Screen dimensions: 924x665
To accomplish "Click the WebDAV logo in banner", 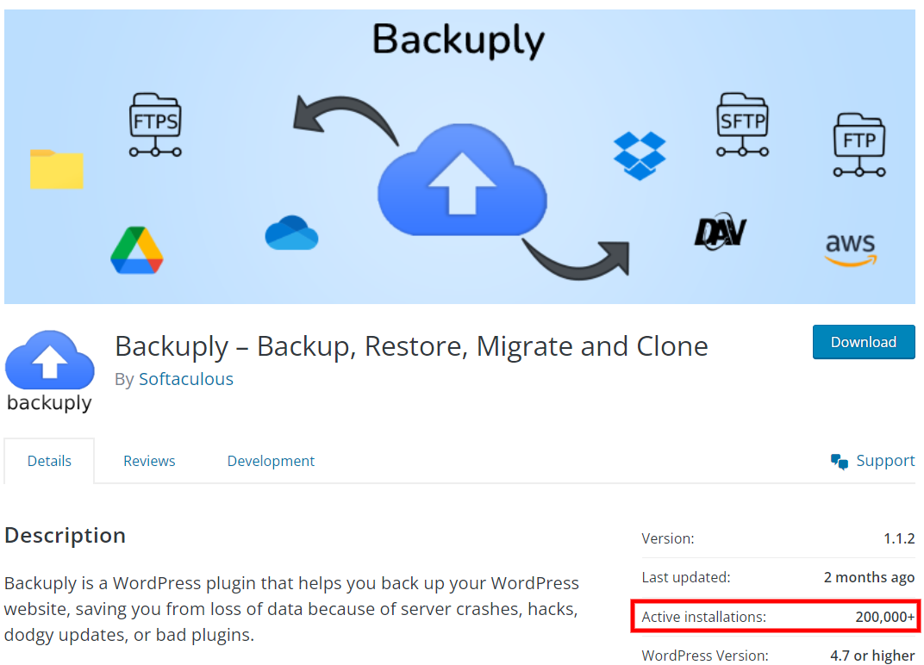I will (x=720, y=232).
